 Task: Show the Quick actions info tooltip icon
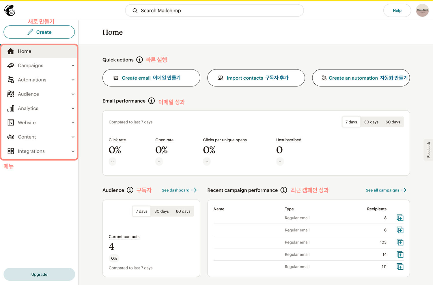[x=139, y=60]
